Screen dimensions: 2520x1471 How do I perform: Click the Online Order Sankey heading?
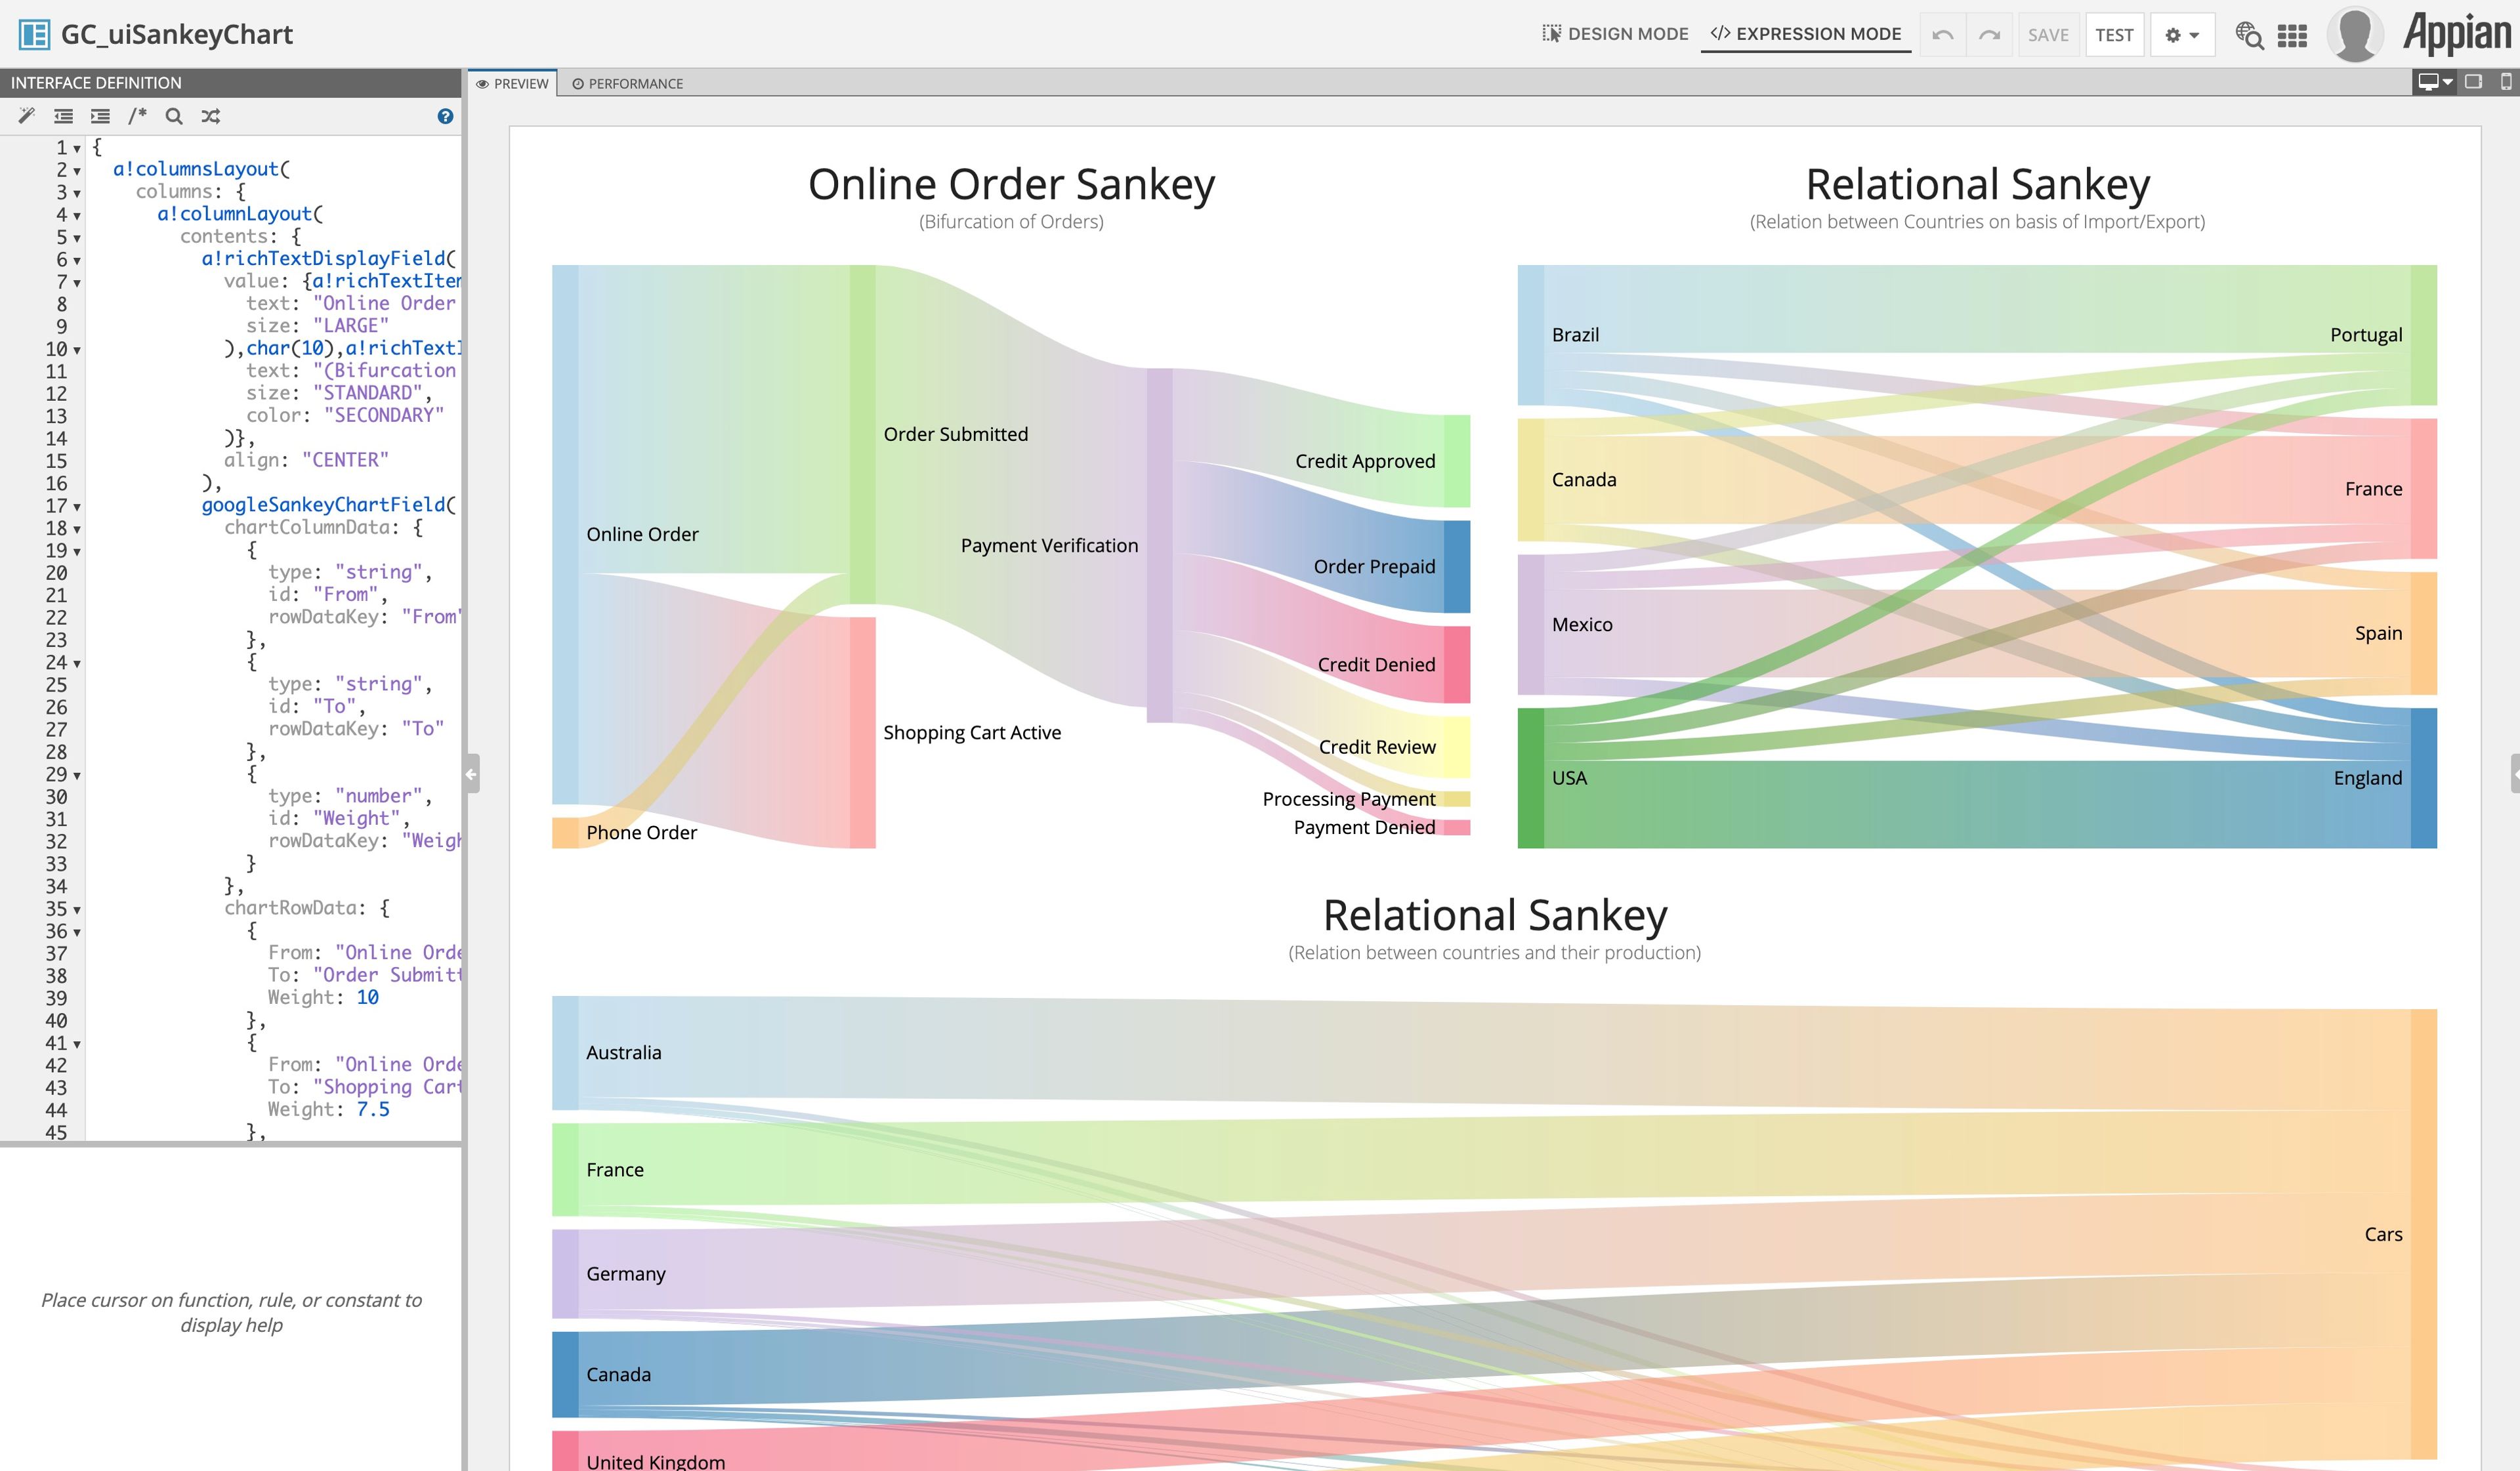1011,184
